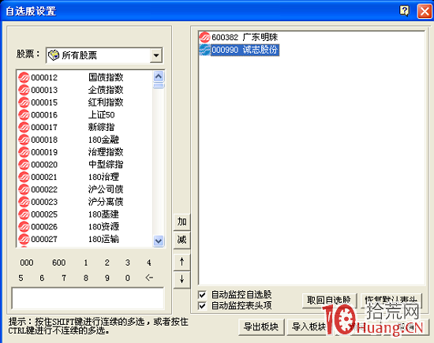Click the icon beside stock code 000016

click(24, 115)
